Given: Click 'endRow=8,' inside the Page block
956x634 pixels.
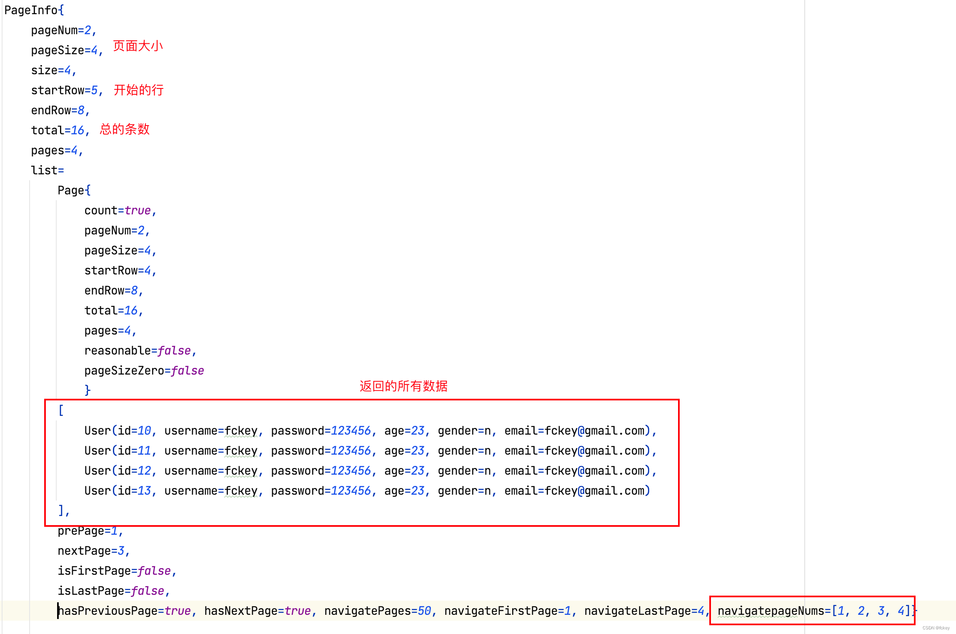Looking at the screenshot, I should tap(114, 290).
